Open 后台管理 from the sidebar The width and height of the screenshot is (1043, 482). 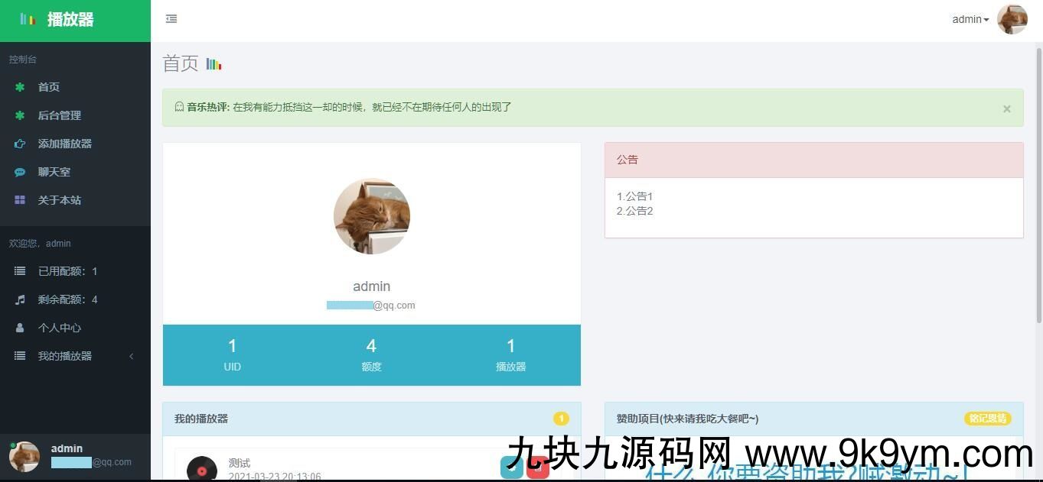[x=60, y=115]
